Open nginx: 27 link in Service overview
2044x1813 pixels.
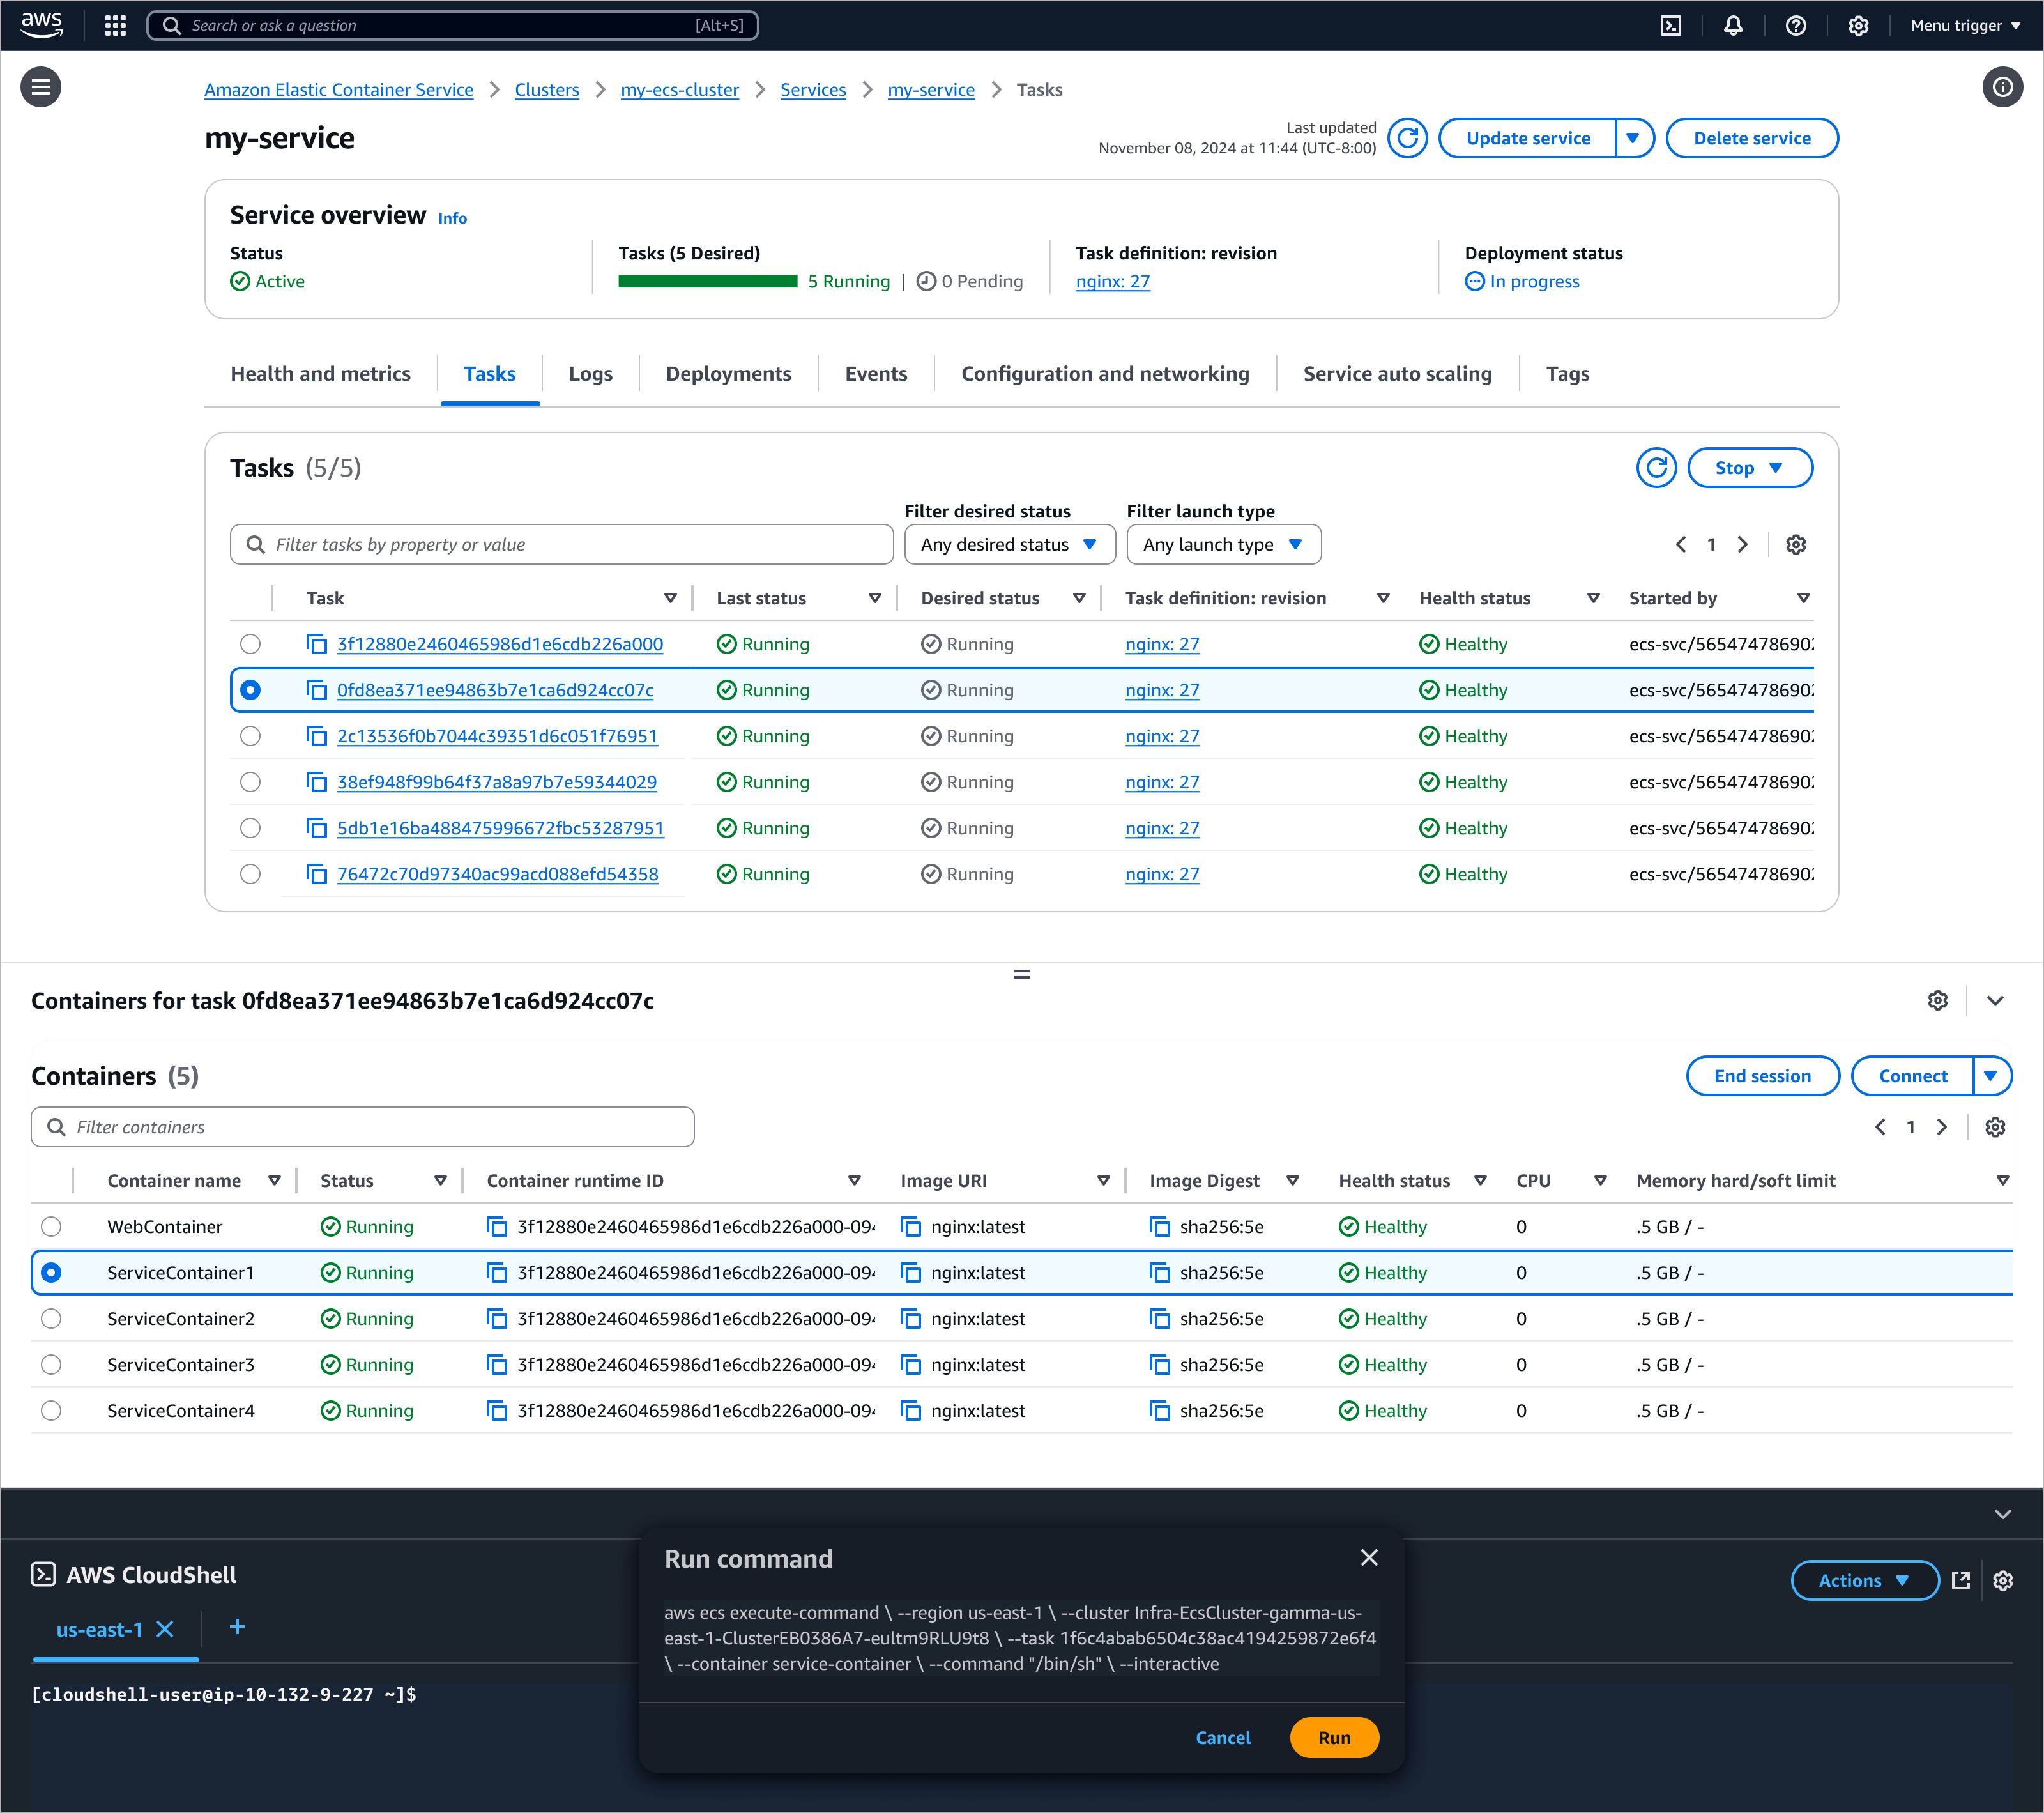point(1112,282)
